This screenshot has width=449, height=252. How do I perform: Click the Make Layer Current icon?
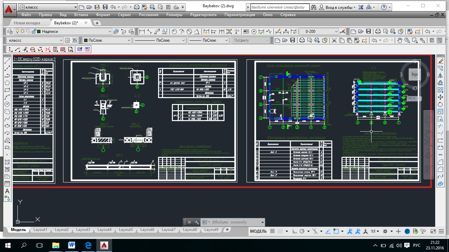[116, 31]
